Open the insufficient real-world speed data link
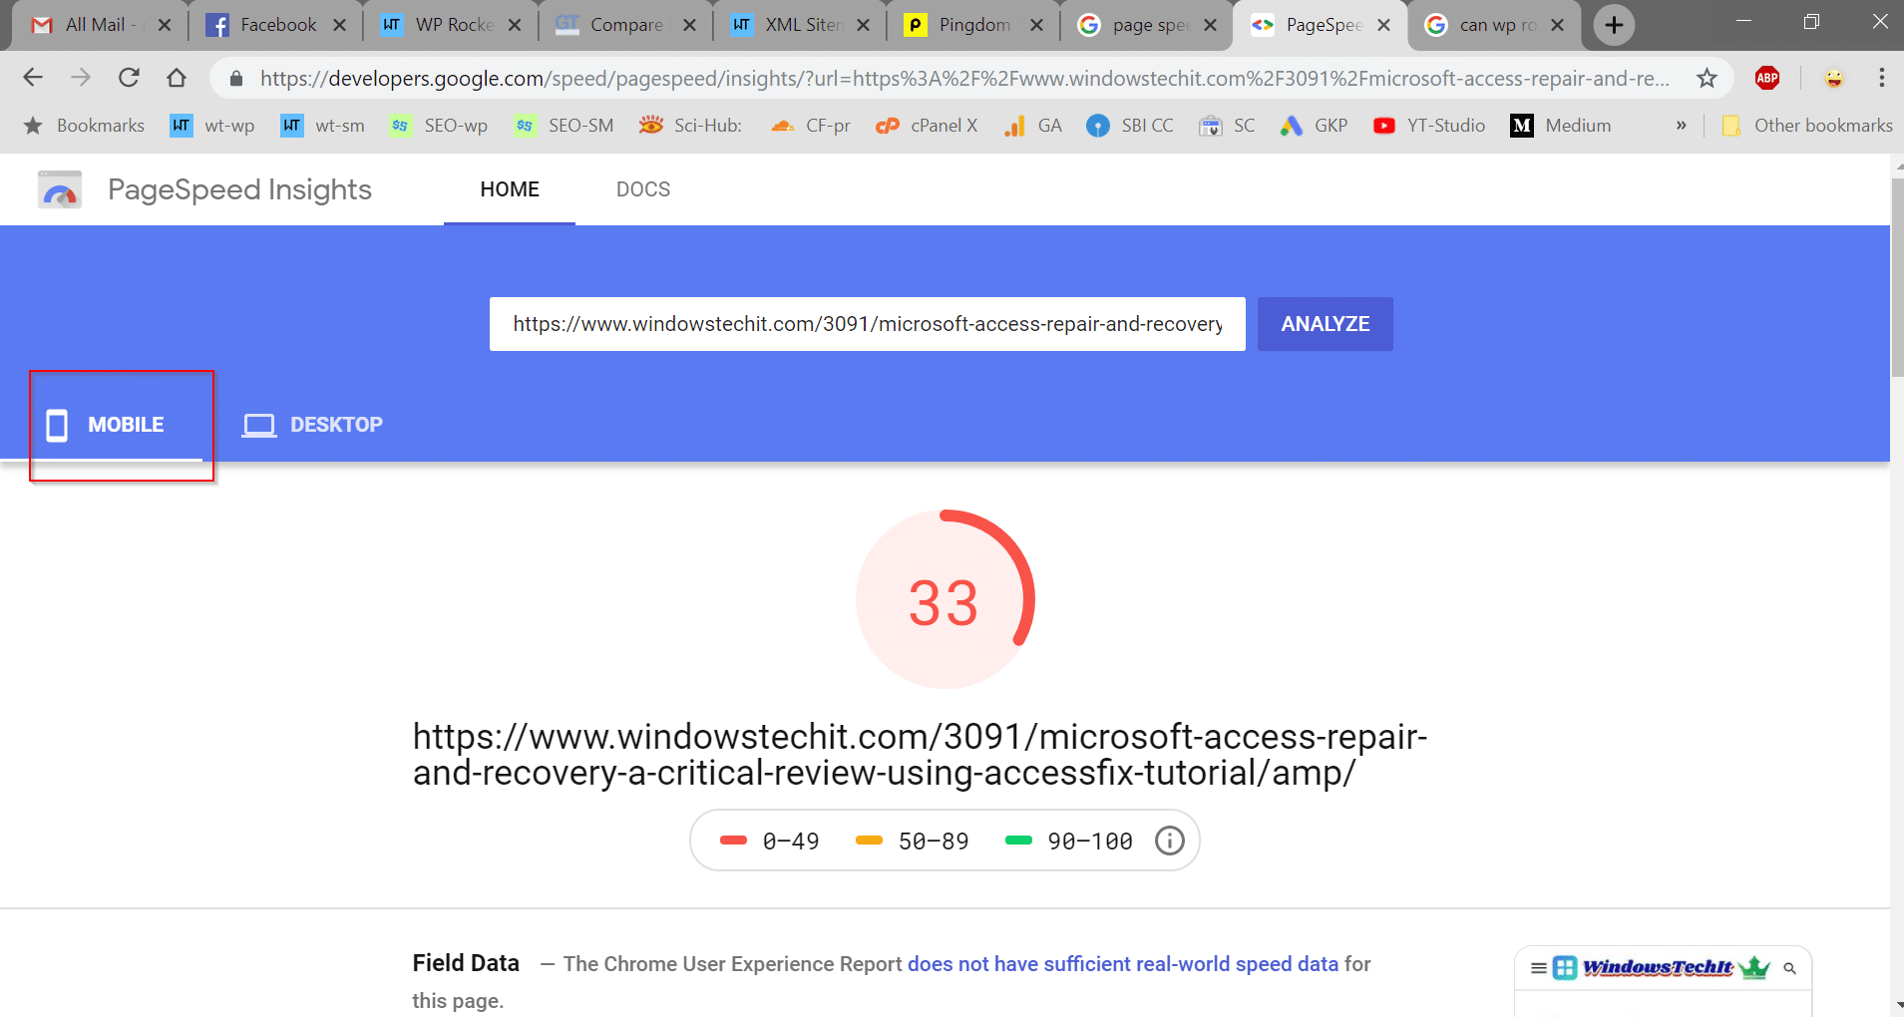Viewport: 1904px width, 1017px height. click(x=1123, y=964)
